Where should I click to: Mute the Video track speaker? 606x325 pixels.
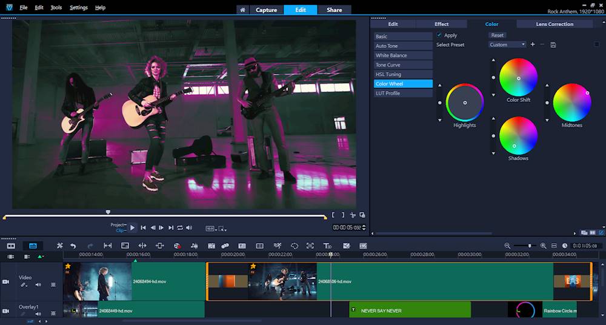point(38,284)
